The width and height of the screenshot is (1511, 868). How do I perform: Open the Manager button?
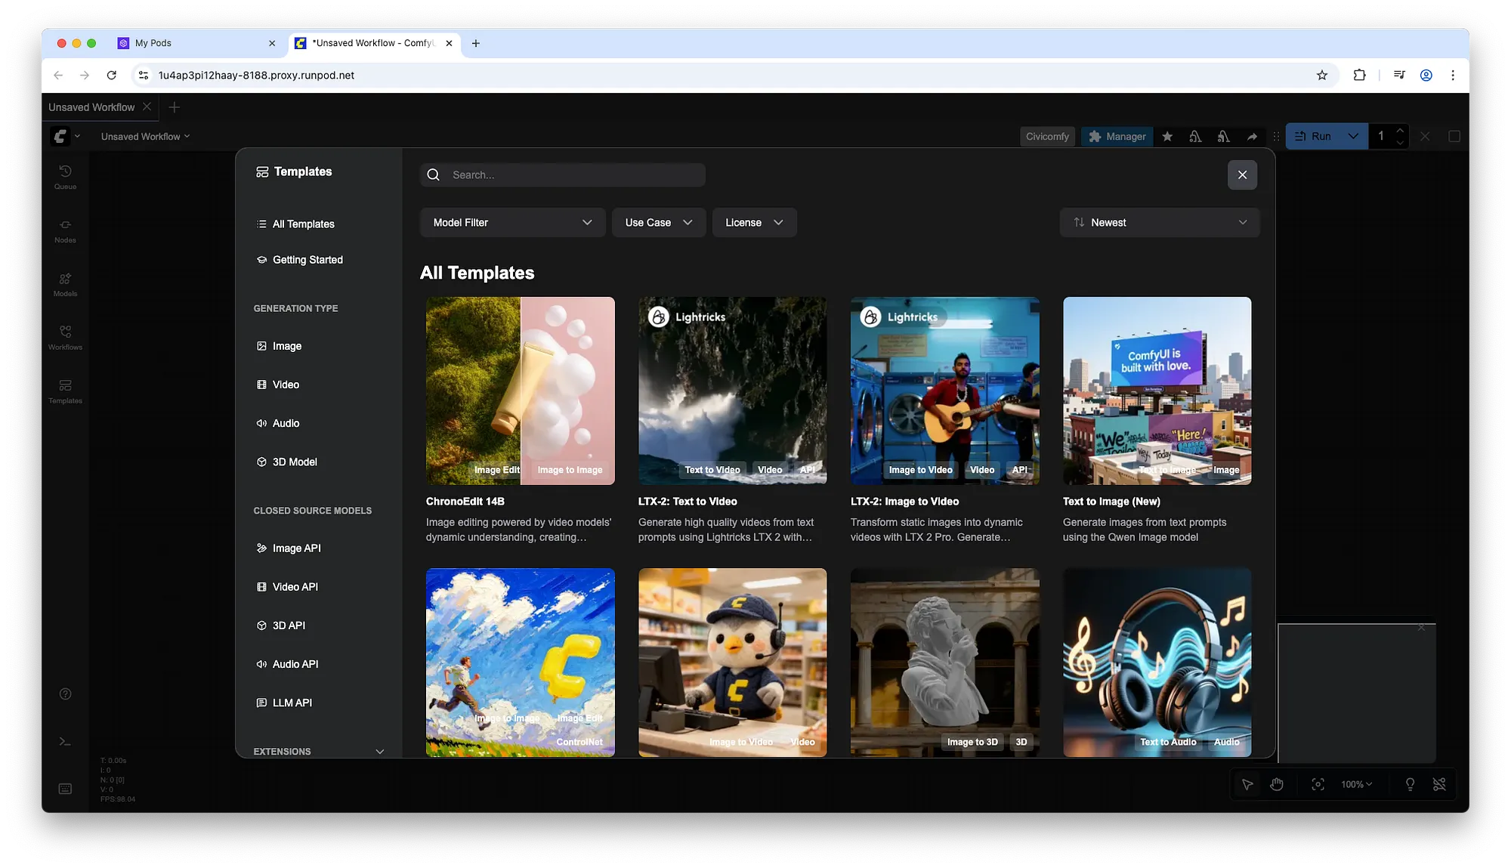pos(1117,136)
